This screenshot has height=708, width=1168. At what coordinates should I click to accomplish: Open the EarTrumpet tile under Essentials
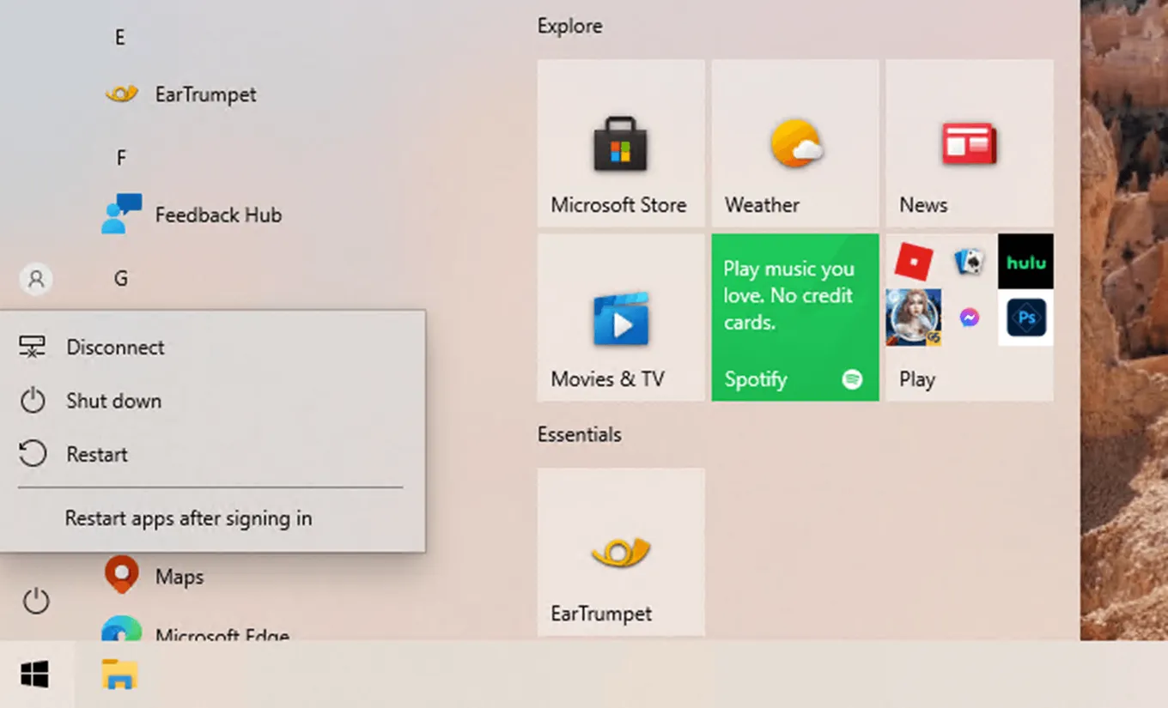(621, 552)
